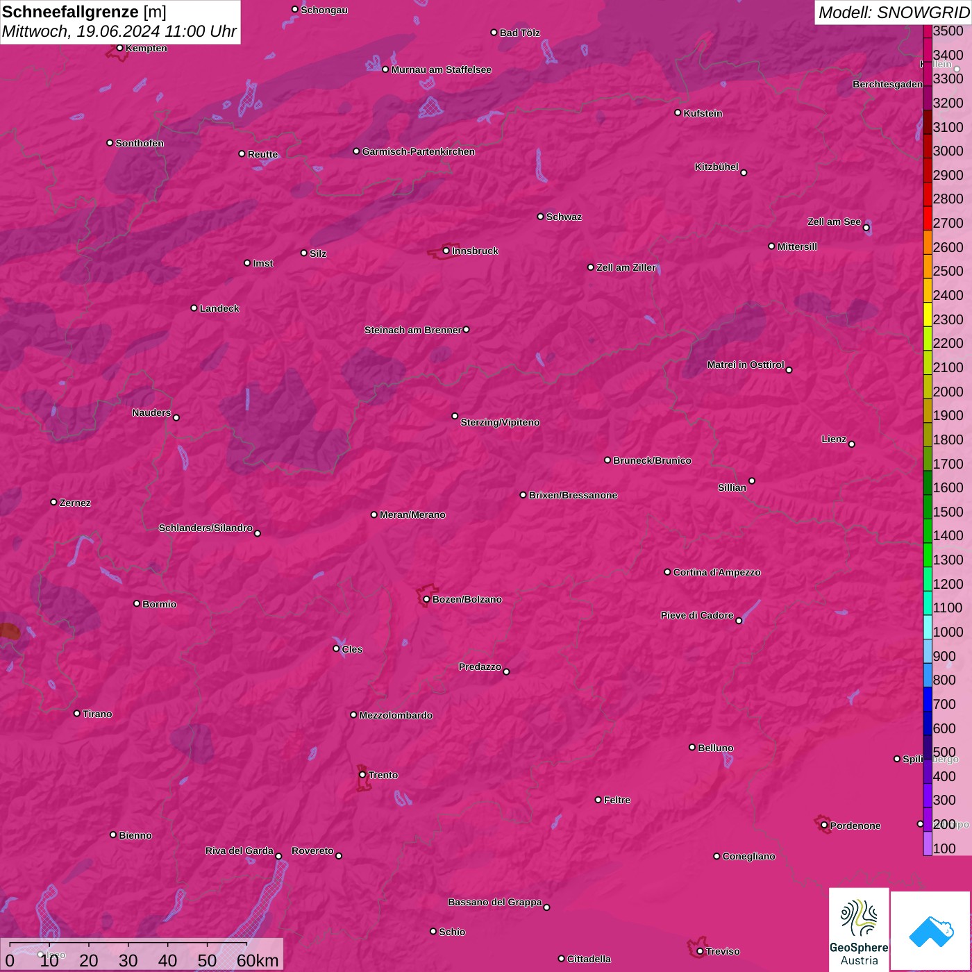Click the Landeck city marker
This screenshot has height=972, width=972.
(194, 308)
